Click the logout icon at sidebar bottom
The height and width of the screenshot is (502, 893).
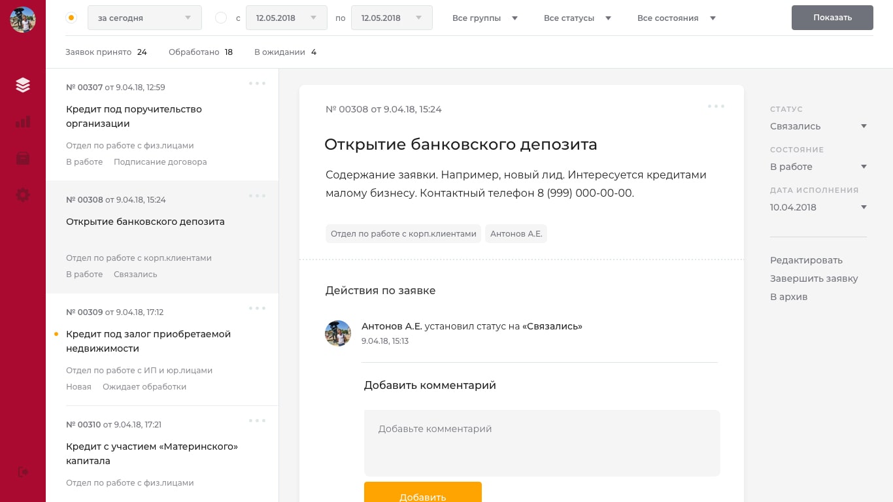[x=23, y=471]
